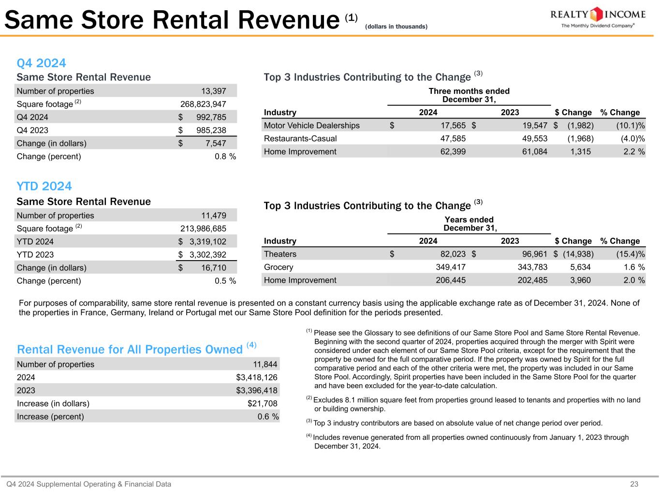660x495 pixels.
Task: Click the Rental Revenue for All Properties Owned heading
Action: pyautogui.click(x=130, y=349)
